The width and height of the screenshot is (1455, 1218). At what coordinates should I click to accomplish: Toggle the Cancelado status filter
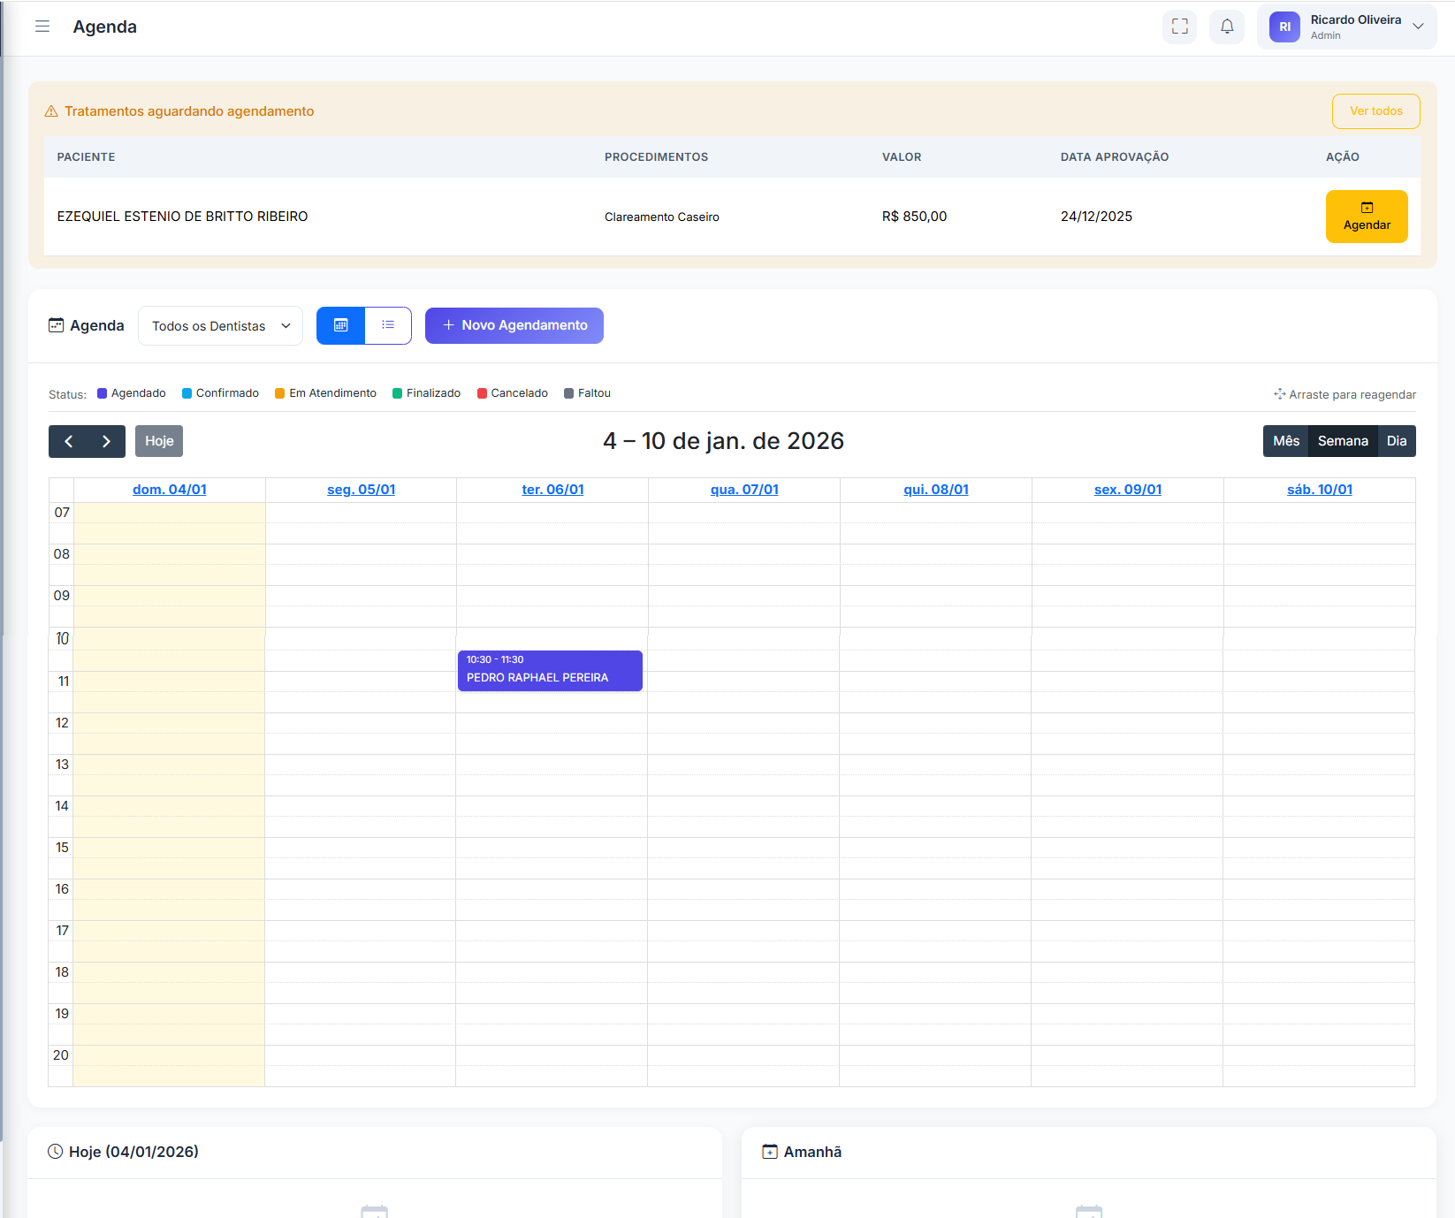(x=512, y=393)
